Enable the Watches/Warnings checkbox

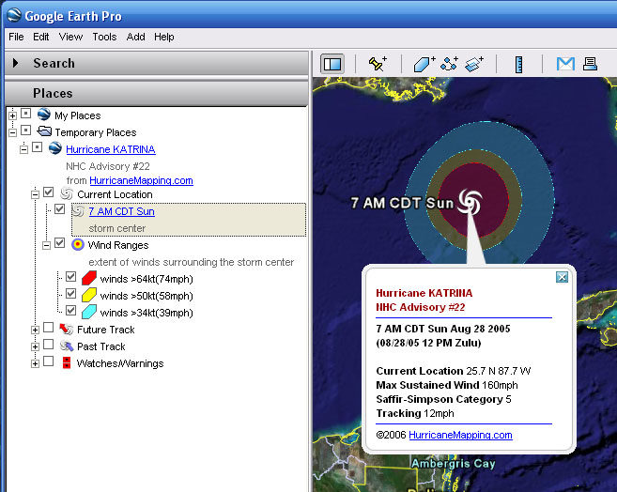pyautogui.click(x=49, y=361)
